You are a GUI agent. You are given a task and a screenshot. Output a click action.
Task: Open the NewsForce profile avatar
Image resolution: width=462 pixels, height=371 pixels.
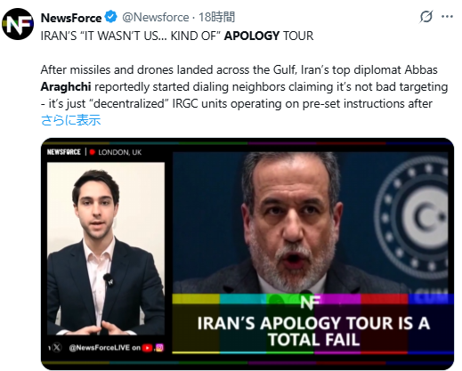(18, 24)
